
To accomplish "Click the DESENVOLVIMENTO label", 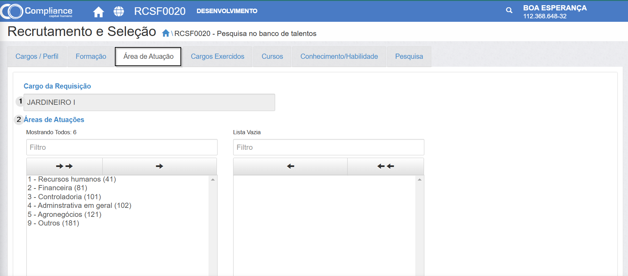I will pyautogui.click(x=227, y=11).
